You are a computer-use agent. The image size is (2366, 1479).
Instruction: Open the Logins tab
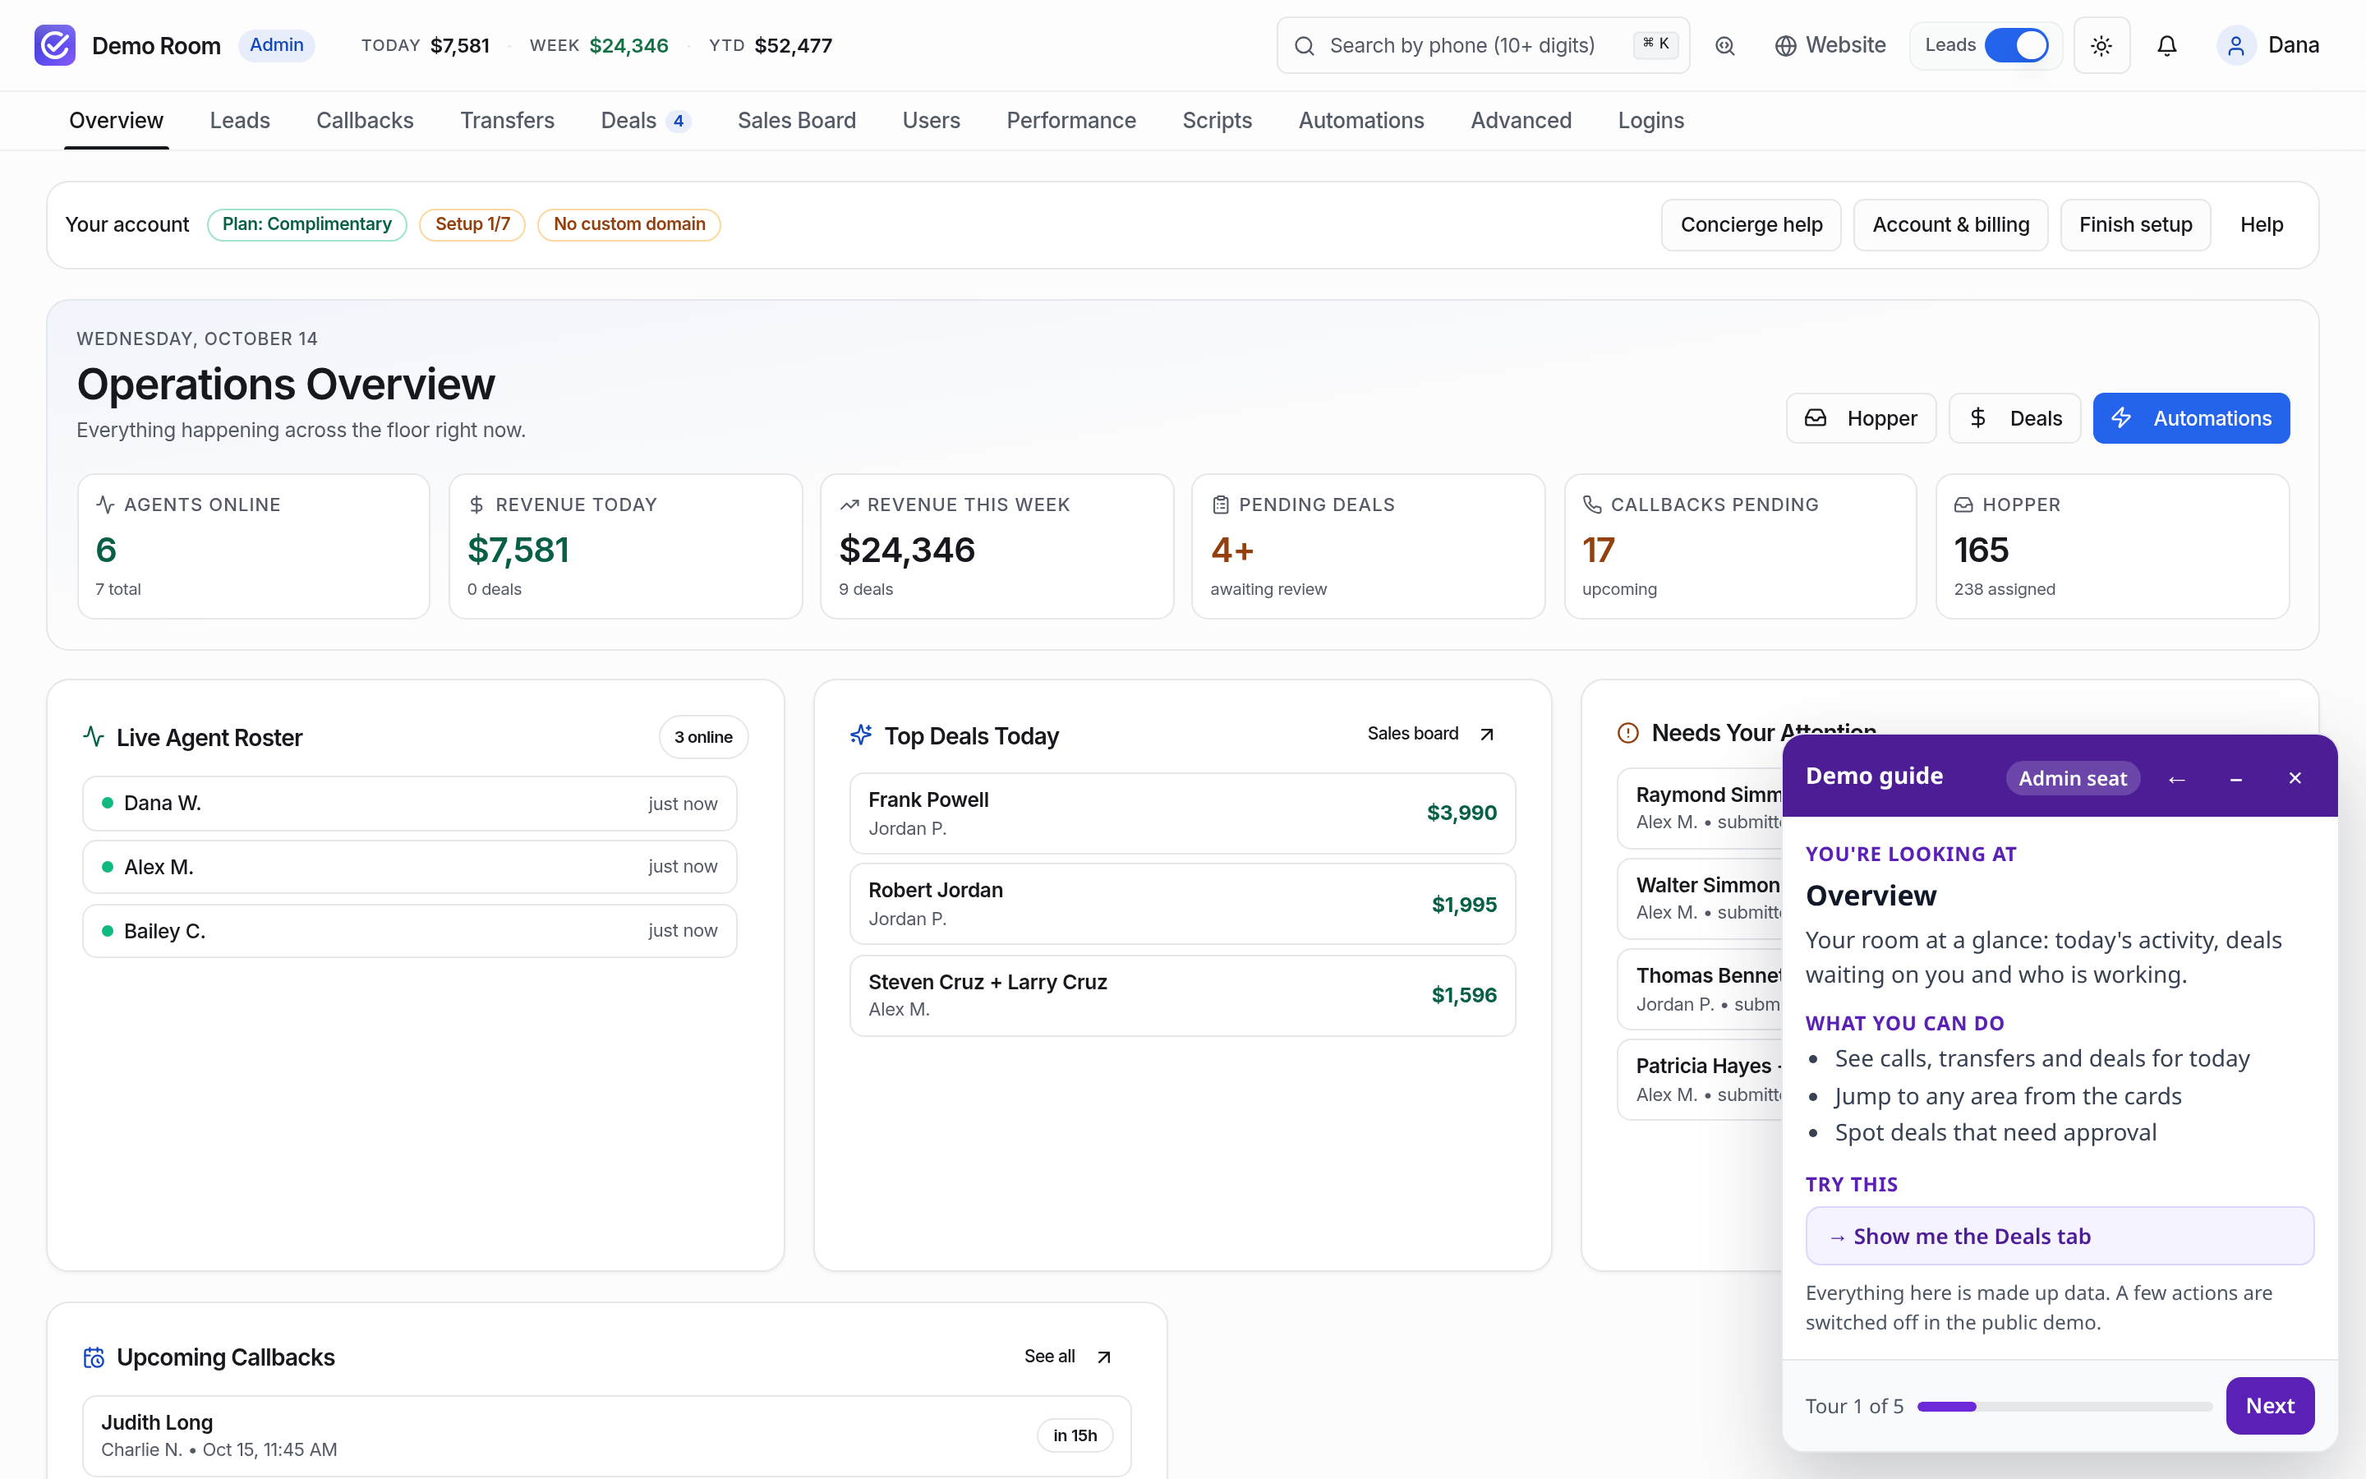tap(1650, 120)
